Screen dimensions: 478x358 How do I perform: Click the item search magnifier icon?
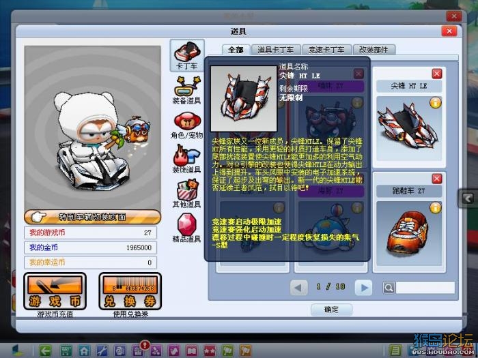(389, 287)
